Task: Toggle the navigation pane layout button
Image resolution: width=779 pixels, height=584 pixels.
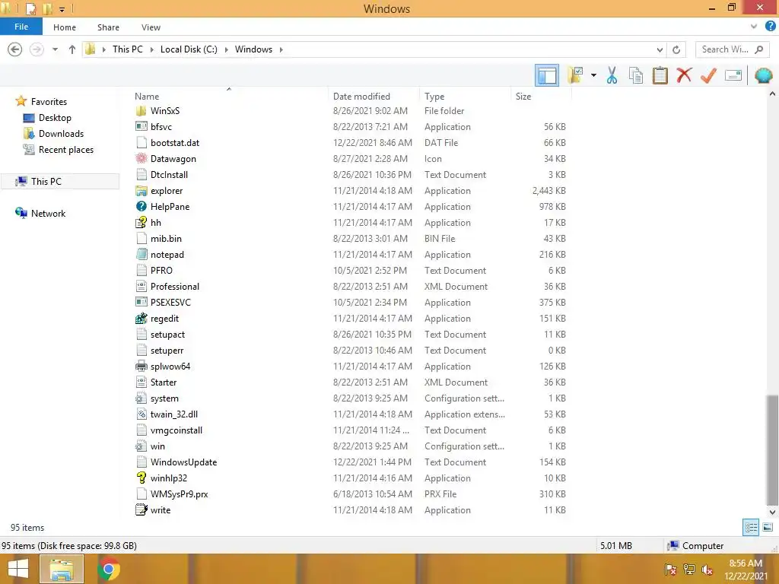Action: (x=546, y=75)
